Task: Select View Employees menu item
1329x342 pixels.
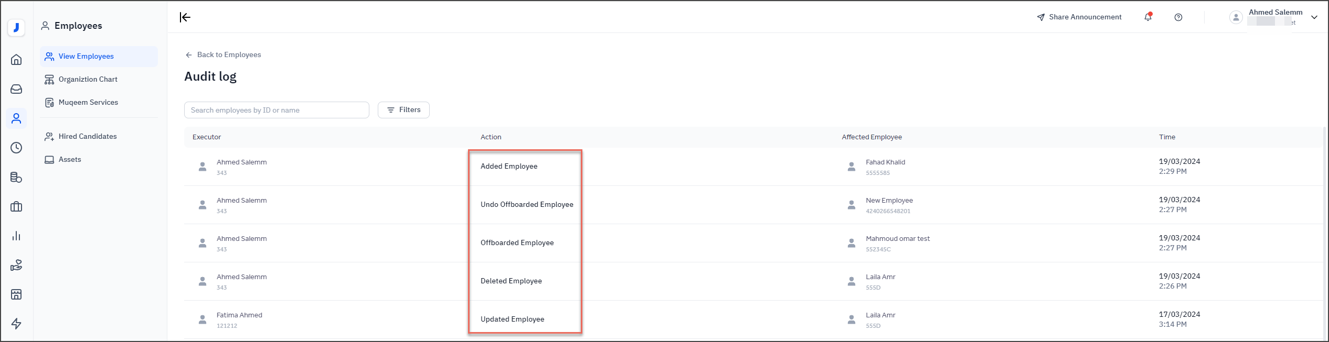Action: click(x=86, y=57)
